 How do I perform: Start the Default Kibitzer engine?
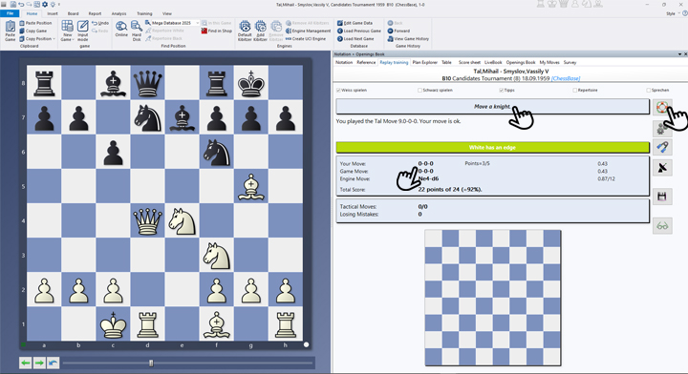tap(245, 31)
